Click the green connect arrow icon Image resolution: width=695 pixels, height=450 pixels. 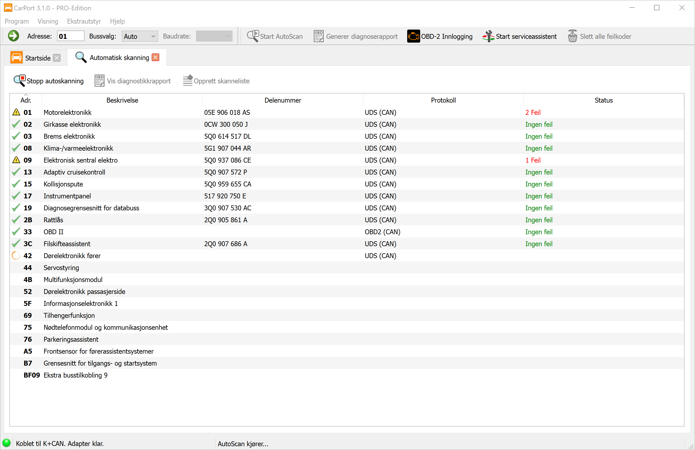click(x=14, y=36)
